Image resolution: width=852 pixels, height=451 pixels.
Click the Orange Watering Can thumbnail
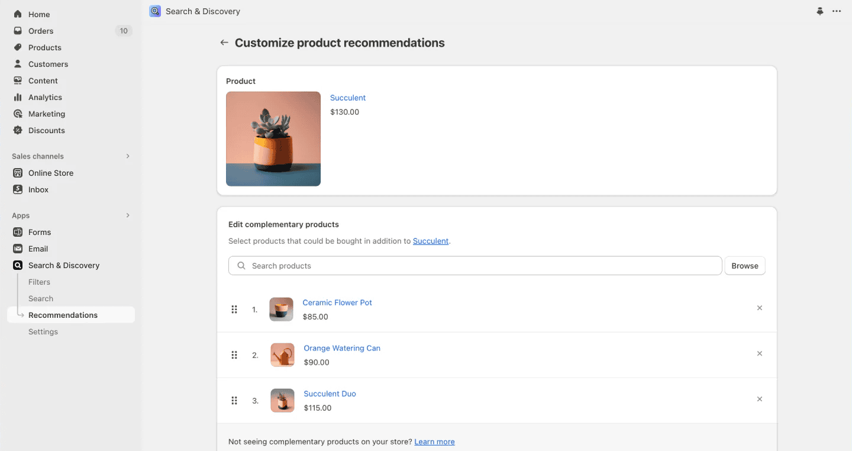(x=283, y=355)
